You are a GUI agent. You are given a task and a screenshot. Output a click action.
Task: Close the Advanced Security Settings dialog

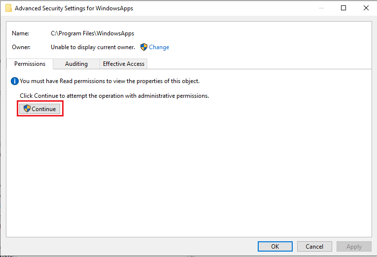pos(366,8)
